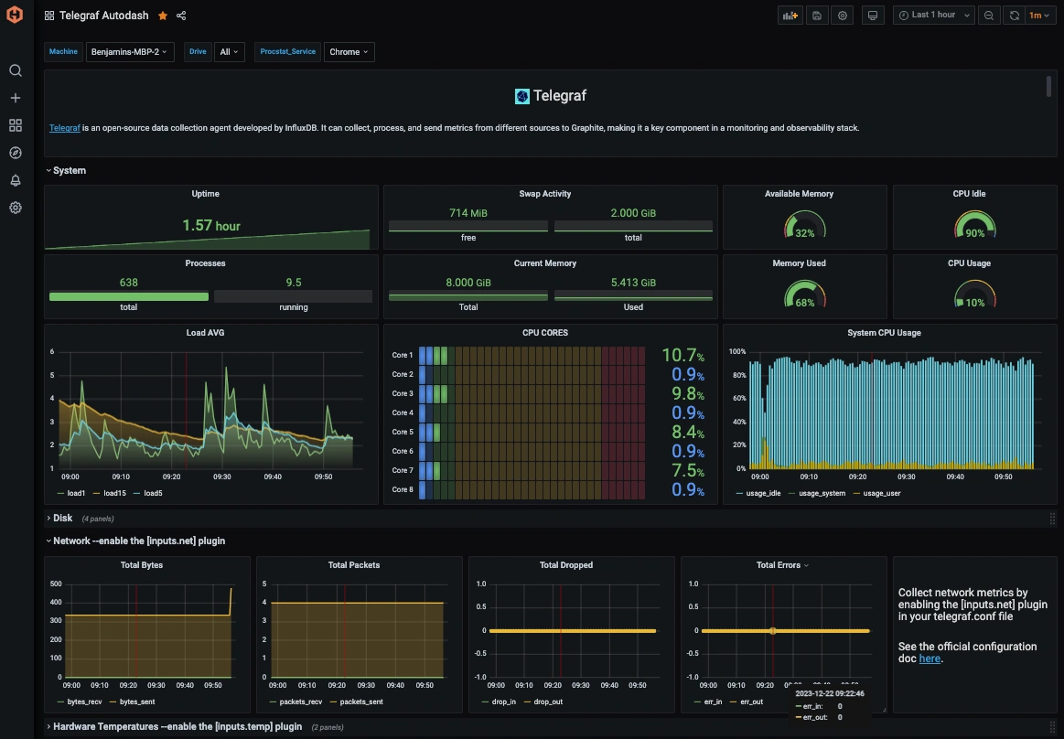
Task: Open the Configuration gear in the sidebar
Action: pyautogui.click(x=15, y=208)
